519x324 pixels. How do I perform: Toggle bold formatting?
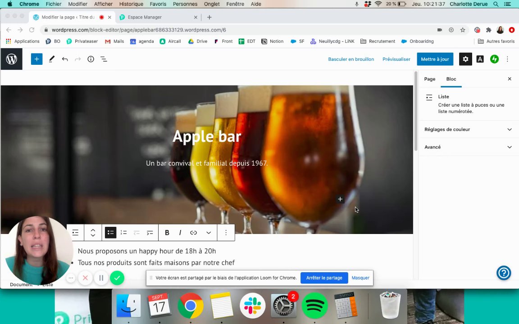pos(167,233)
